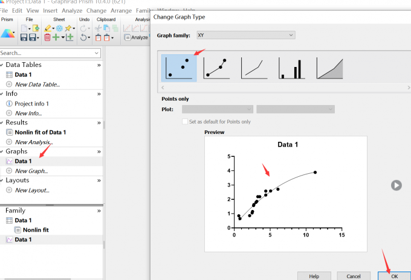Viewport: 411px width, 280px height.
Task: Expand the Results section double-chevron
Action: pyautogui.click(x=99, y=122)
